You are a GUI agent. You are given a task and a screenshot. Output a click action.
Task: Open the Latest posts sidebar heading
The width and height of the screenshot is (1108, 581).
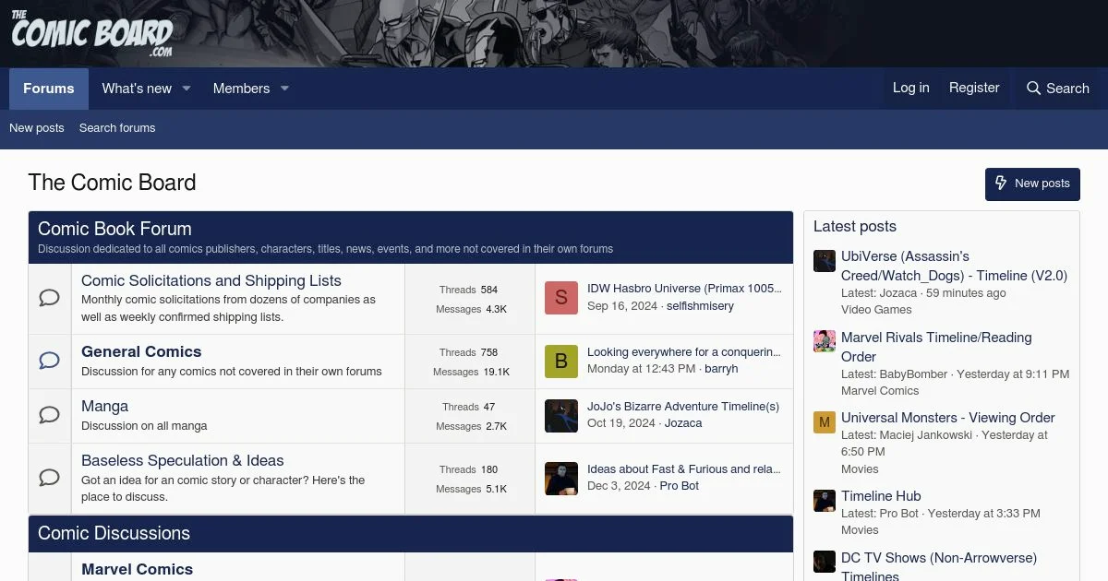point(855,226)
